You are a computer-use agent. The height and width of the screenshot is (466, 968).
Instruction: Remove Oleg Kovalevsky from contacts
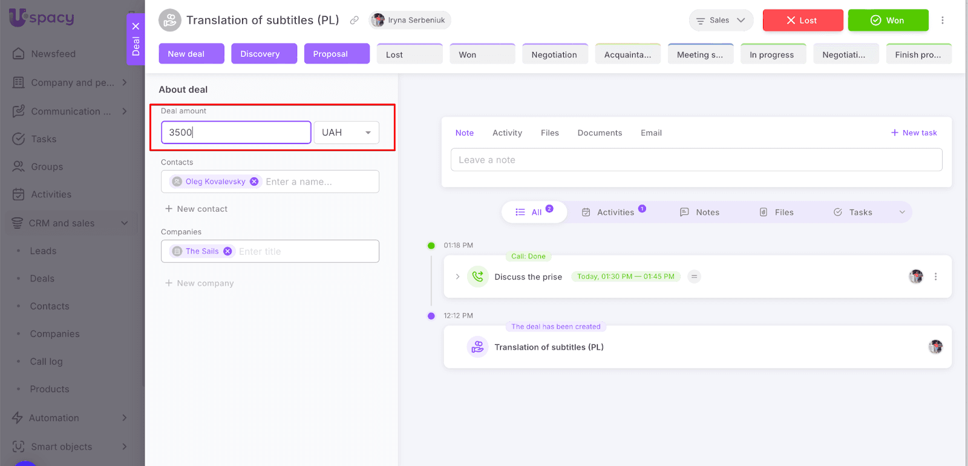tap(254, 182)
